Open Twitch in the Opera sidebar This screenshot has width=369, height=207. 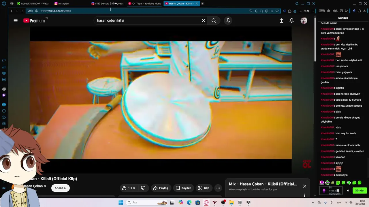(x=4, y=95)
